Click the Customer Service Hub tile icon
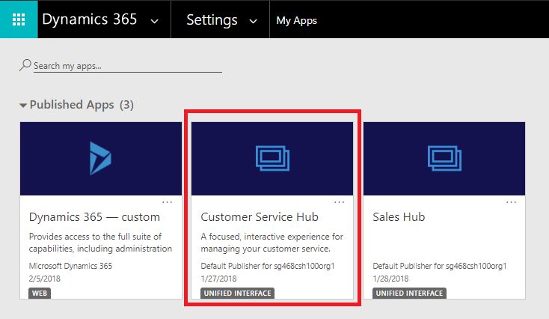The height and width of the screenshot is (319, 549). click(x=272, y=158)
